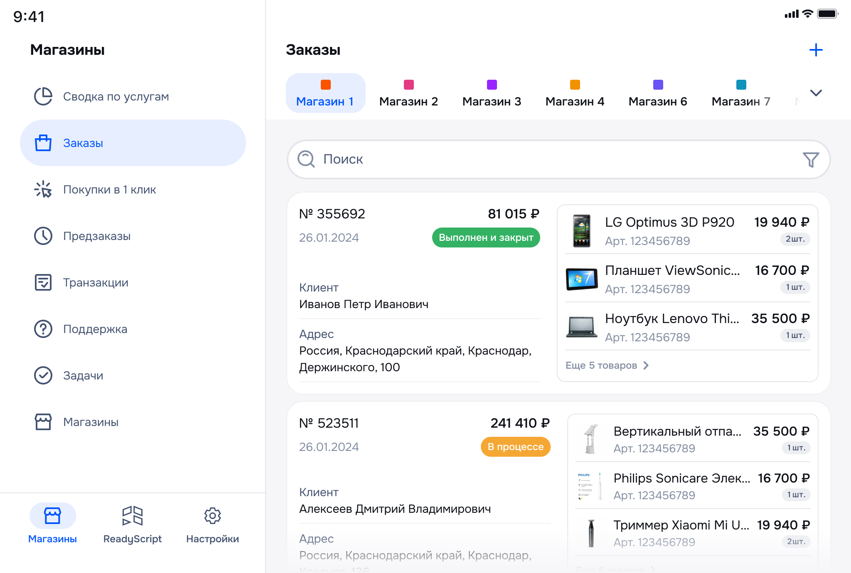Open Philips Sonicare product thumbnail

[x=591, y=486]
